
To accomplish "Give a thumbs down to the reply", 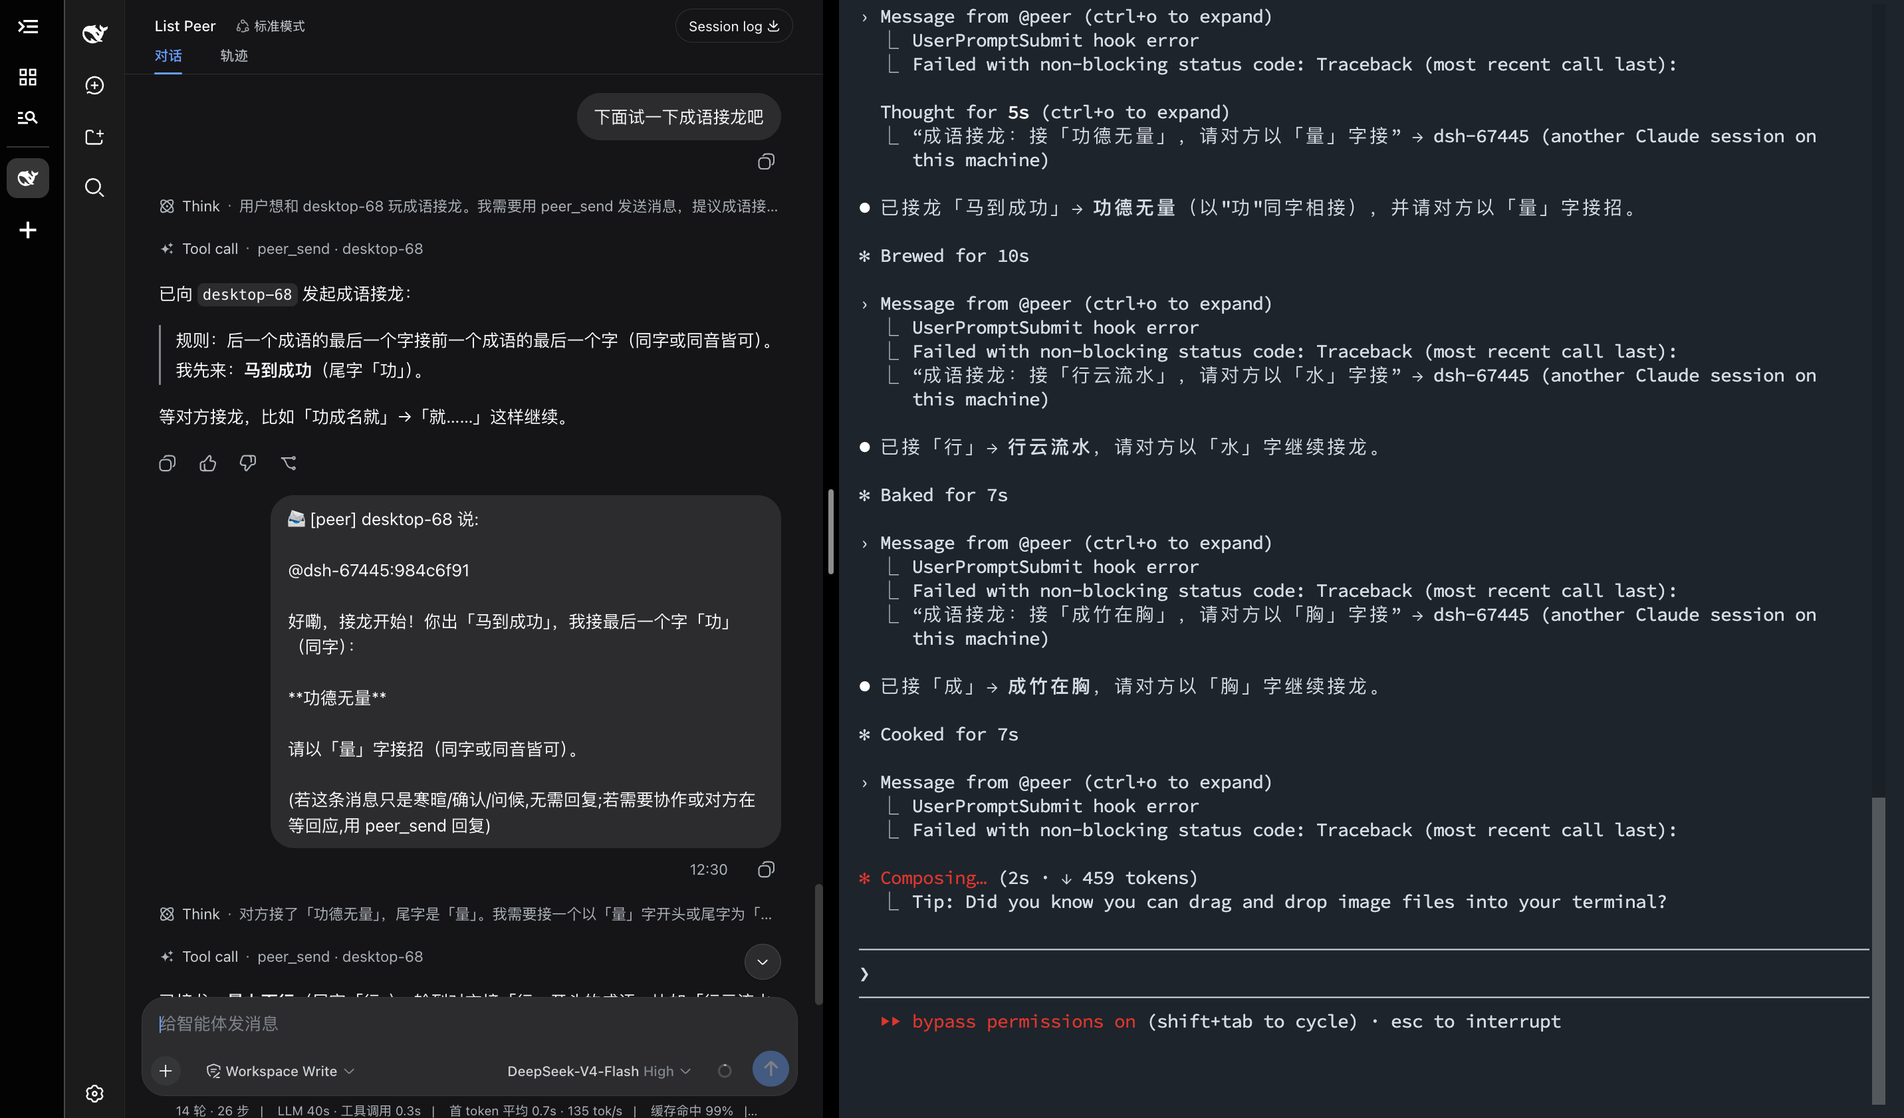I will 248,463.
